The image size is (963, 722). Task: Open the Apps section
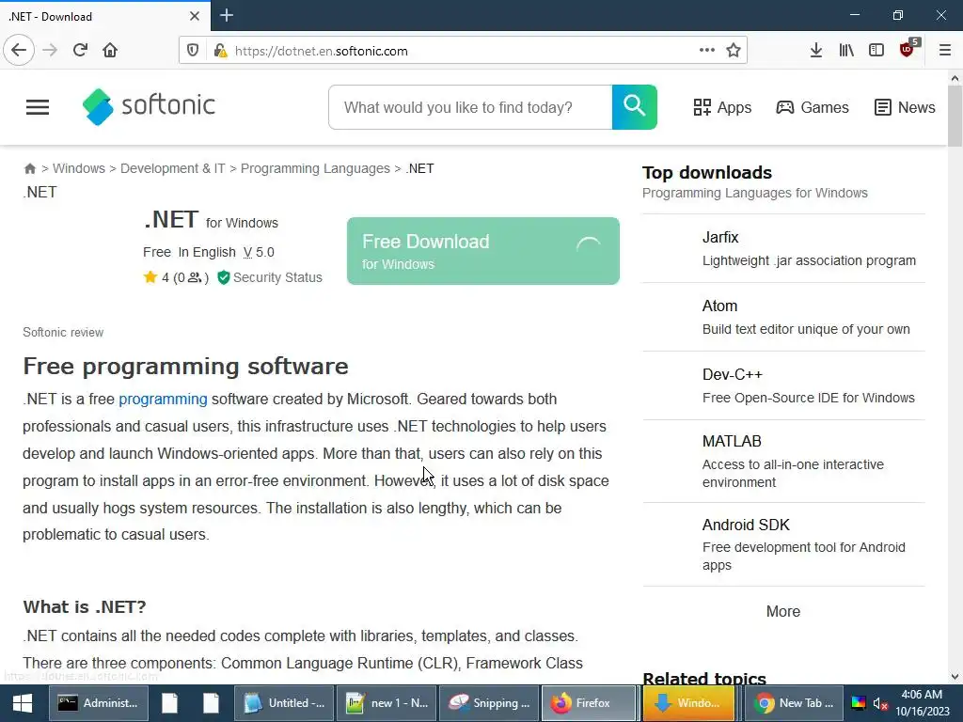point(722,107)
